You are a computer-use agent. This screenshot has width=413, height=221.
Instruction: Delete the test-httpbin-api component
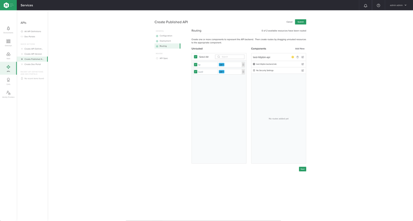pos(297,57)
